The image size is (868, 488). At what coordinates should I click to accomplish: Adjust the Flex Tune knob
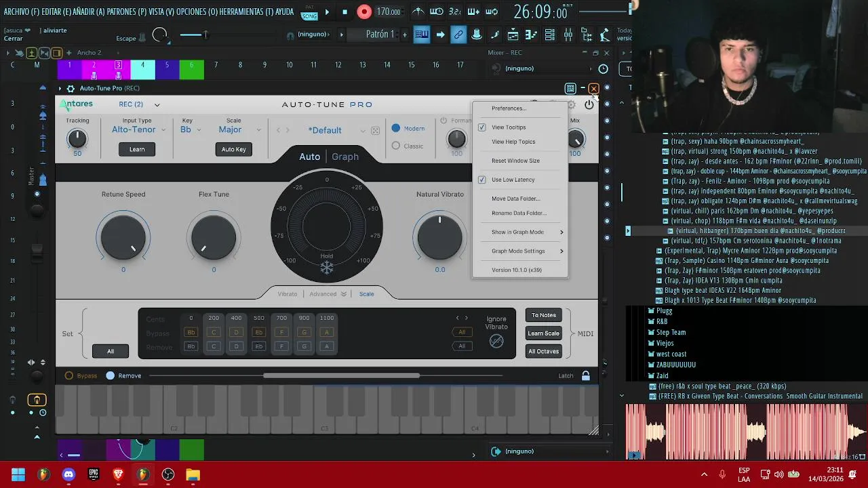[x=214, y=237]
